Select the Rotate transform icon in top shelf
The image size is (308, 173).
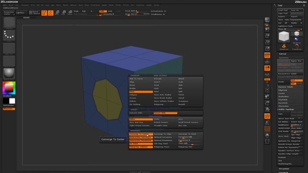click(70, 13)
